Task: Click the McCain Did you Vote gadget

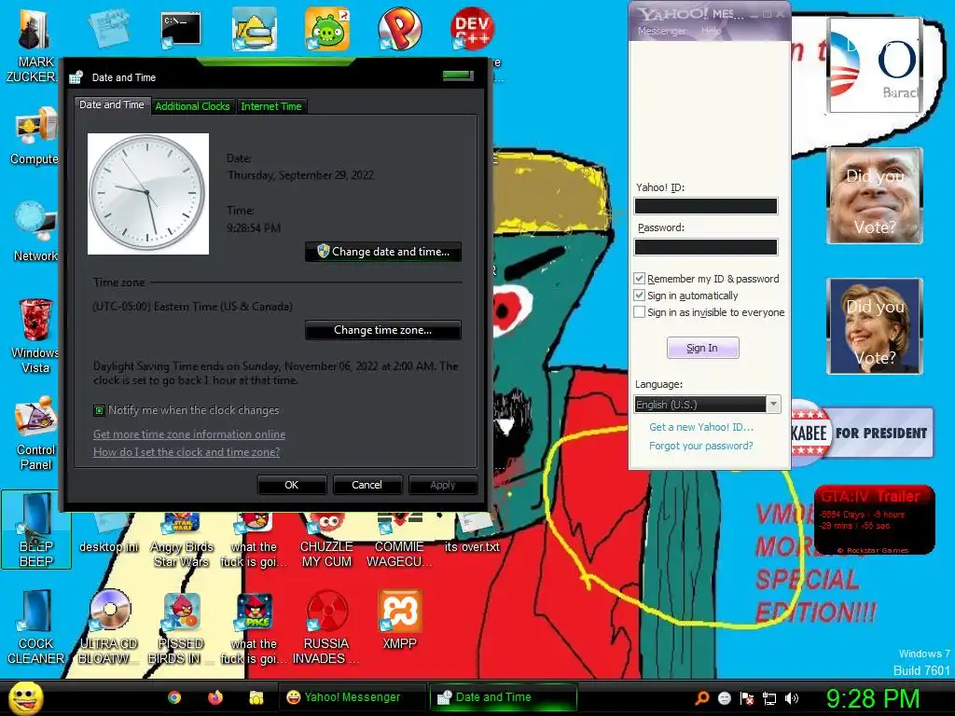Action: pyautogui.click(x=875, y=196)
